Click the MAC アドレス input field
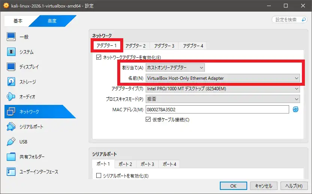The image size is (312, 194). point(217,109)
